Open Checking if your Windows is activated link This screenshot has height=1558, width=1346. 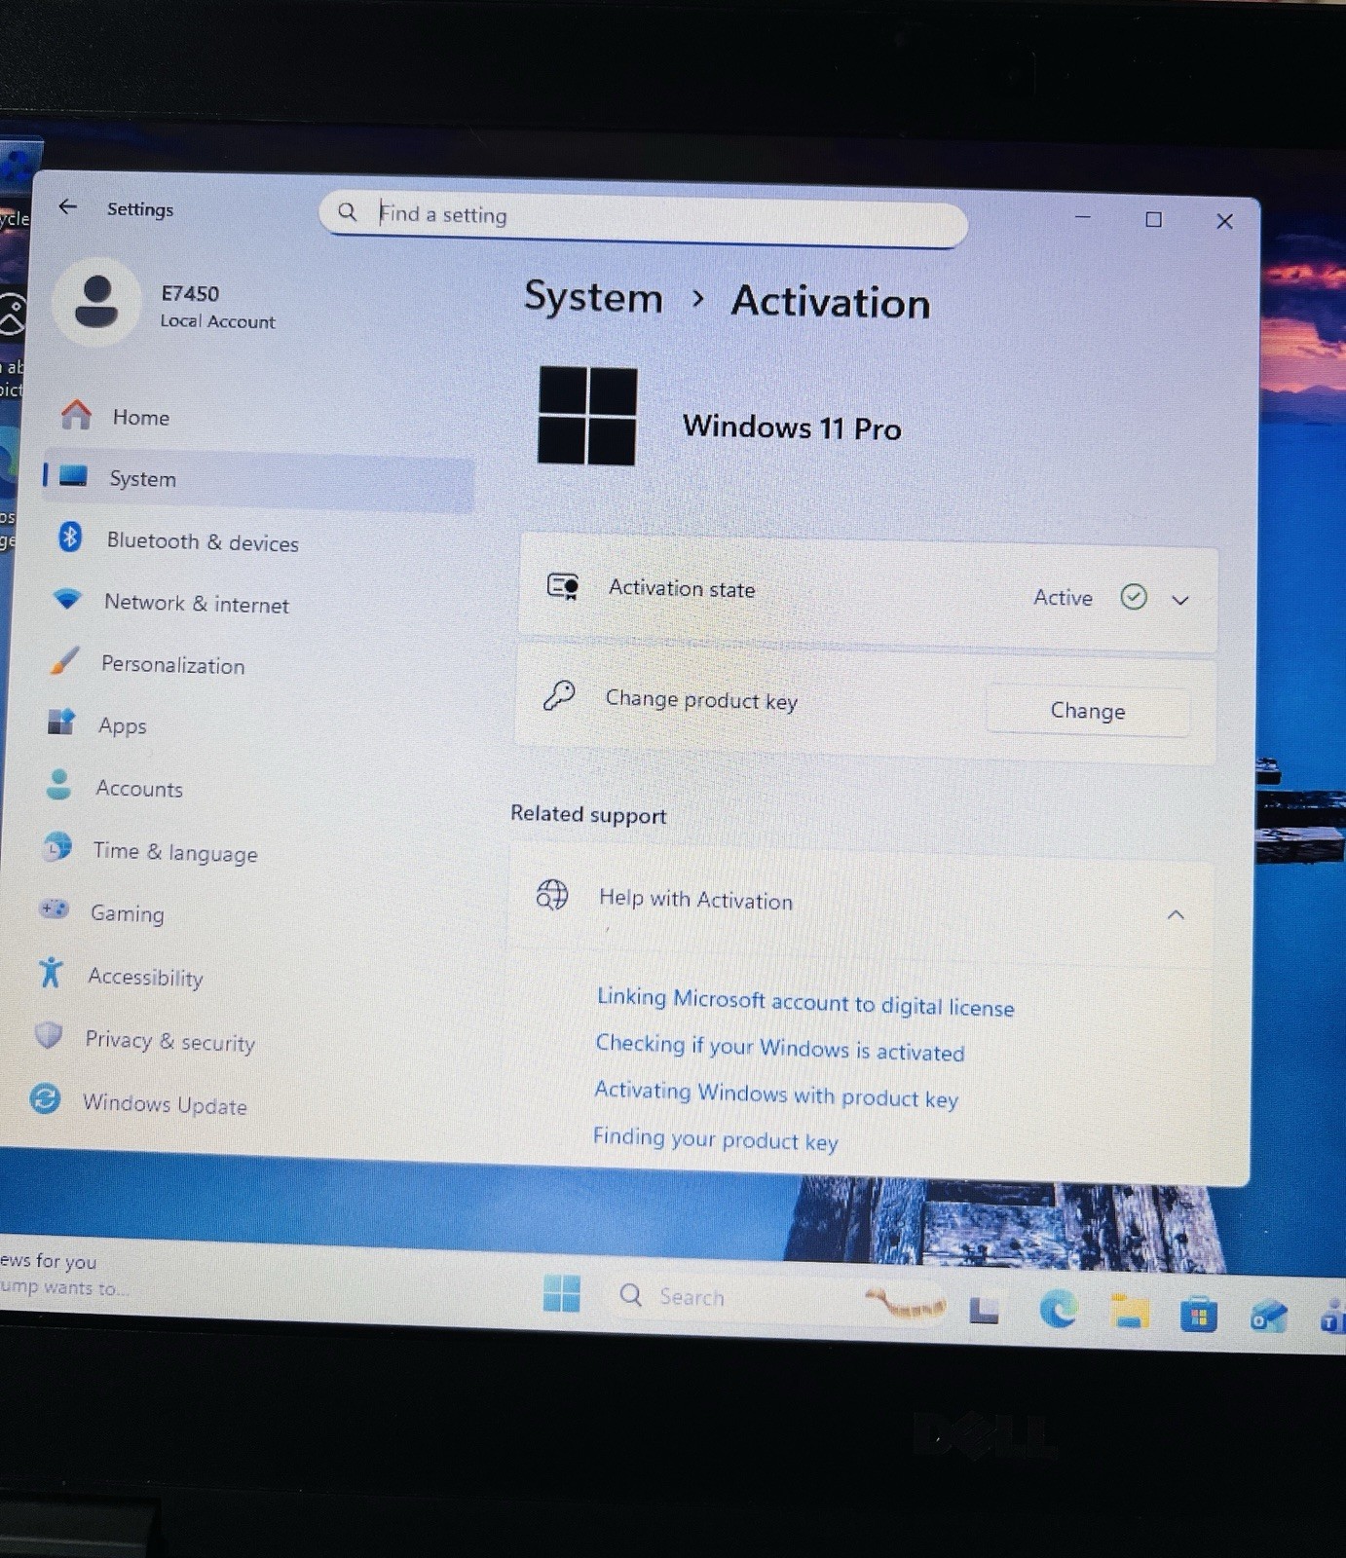[x=780, y=1048]
